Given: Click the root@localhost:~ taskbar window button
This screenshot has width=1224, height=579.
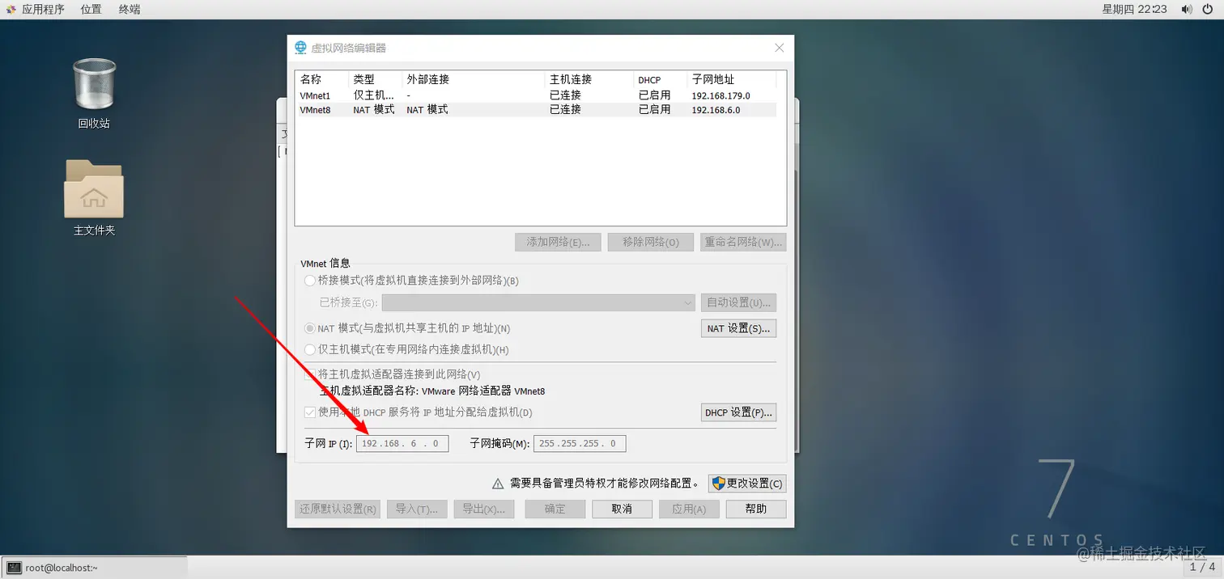Looking at the screenshot, I should point(94,568).
